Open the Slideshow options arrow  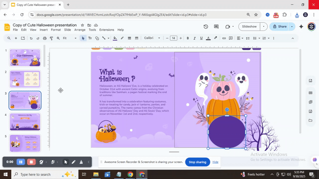coord(264,27)
